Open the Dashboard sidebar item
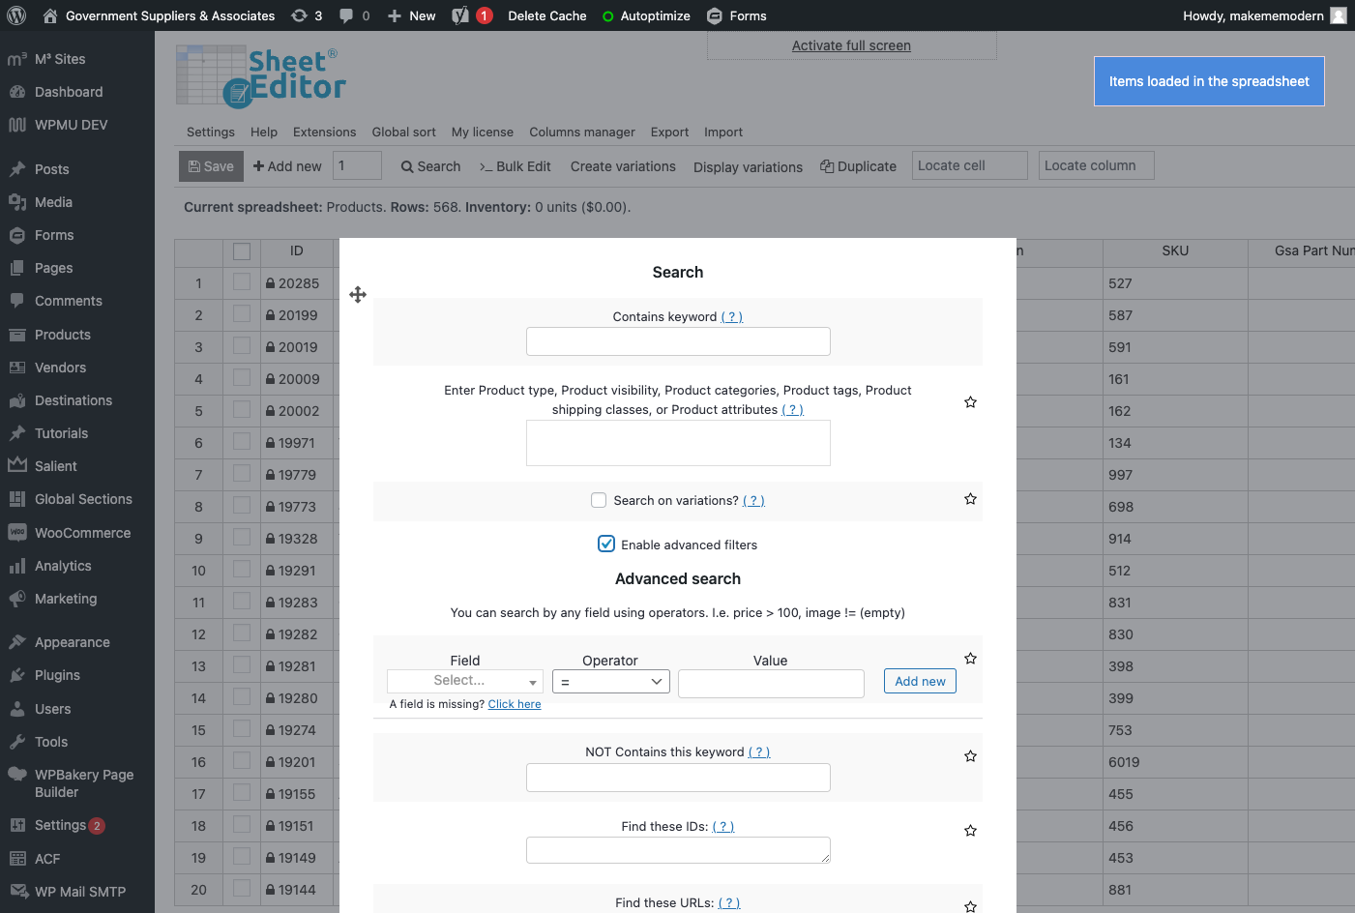Screen dimensions: 1355x913 tap(69, 92)
